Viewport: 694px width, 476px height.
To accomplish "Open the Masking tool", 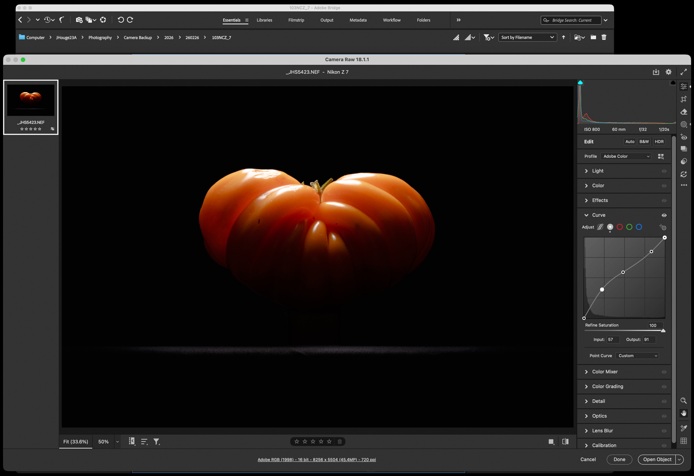I will [684, 125].
